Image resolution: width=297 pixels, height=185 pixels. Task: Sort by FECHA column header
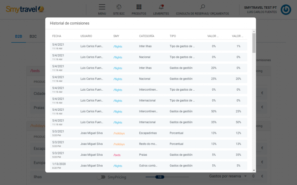coord(57,36)
